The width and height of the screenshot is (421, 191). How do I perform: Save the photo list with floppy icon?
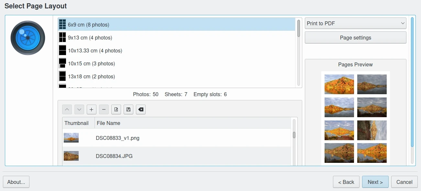(128, 110)
